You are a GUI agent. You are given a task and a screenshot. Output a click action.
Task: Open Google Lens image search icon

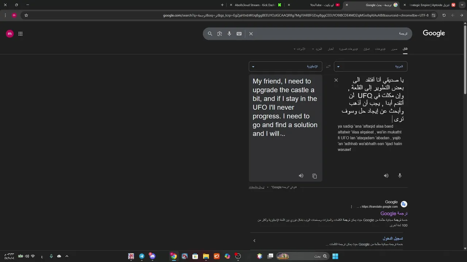tap(219, 33)
